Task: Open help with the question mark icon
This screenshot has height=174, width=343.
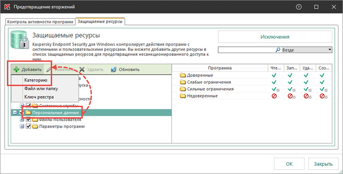Action: 299,7
